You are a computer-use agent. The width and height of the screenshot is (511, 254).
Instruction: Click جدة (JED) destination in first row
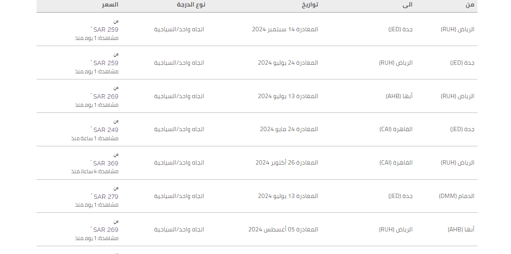pos(400,30)
